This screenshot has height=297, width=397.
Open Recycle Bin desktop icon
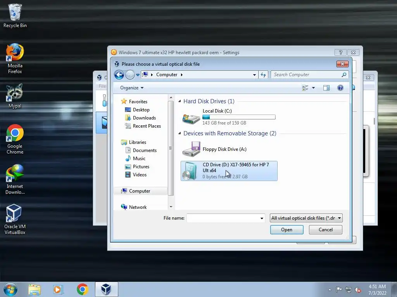[x=15, y=15]
